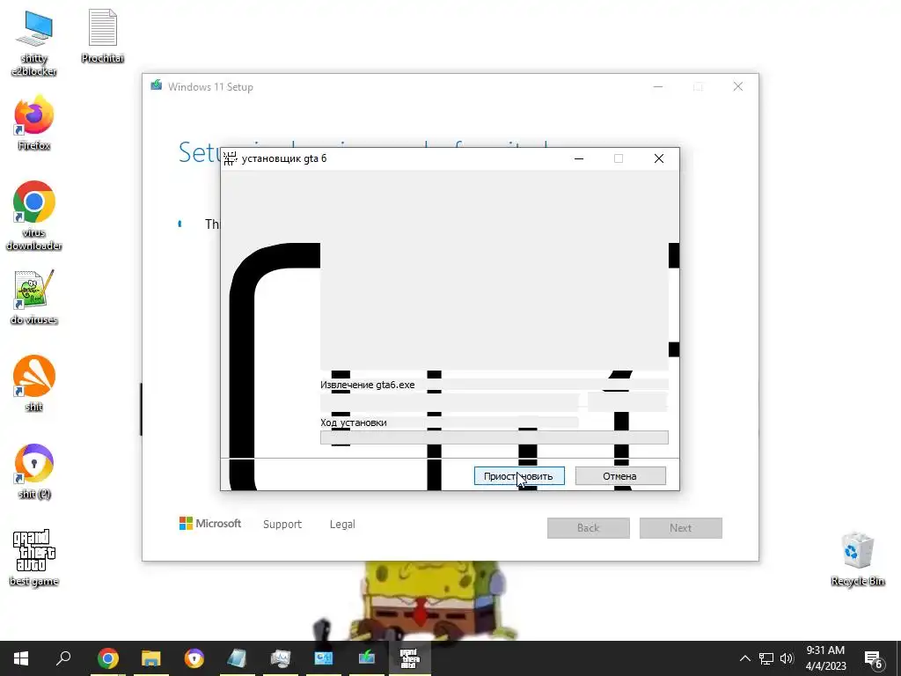Open the shitty e2blocker desktop icon
Image resolution: width=901 pixels, height=676 pixels.
34,42
